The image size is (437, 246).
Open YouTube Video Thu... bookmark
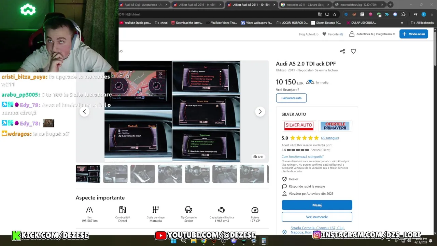(222, 23)
